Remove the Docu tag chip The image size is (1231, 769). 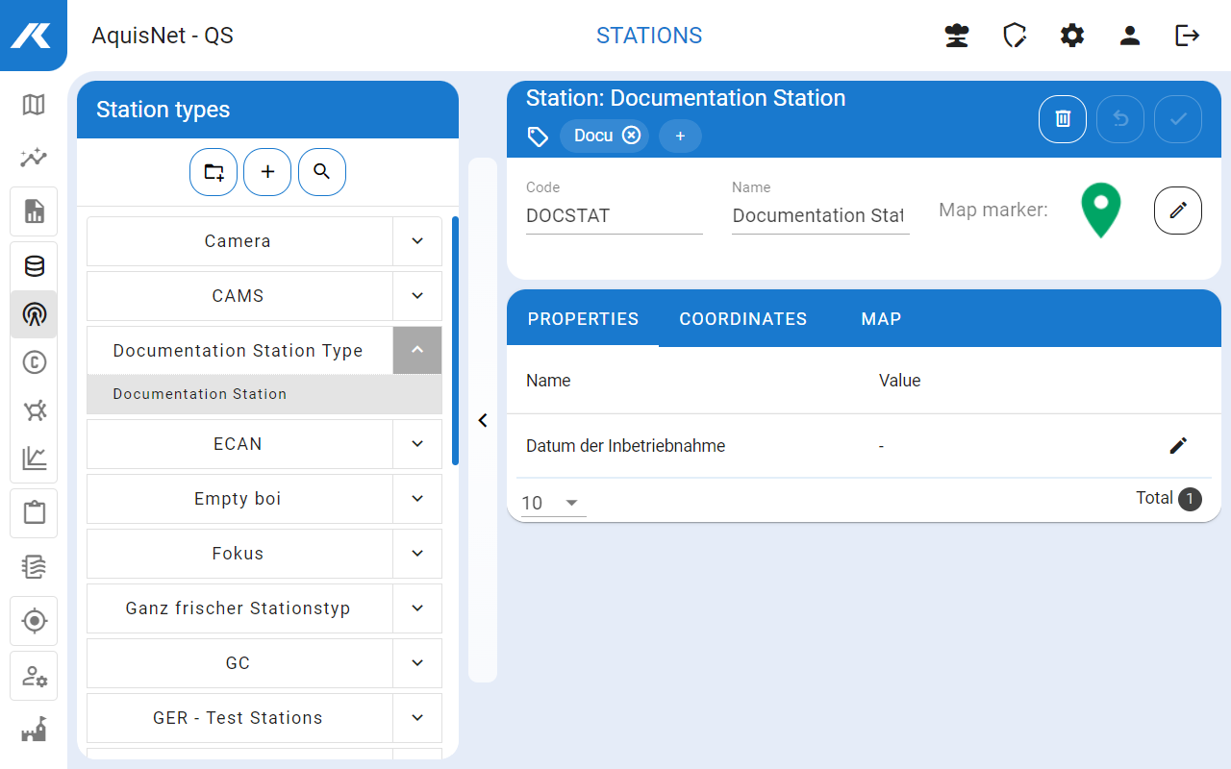click(631, 136)
